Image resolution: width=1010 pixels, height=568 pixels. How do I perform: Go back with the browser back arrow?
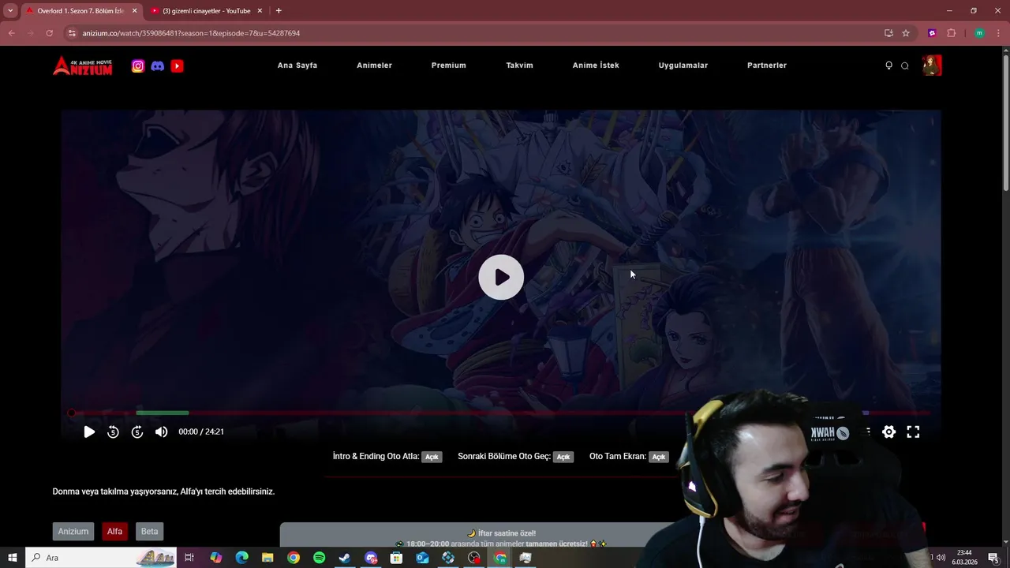click(12, 33)
